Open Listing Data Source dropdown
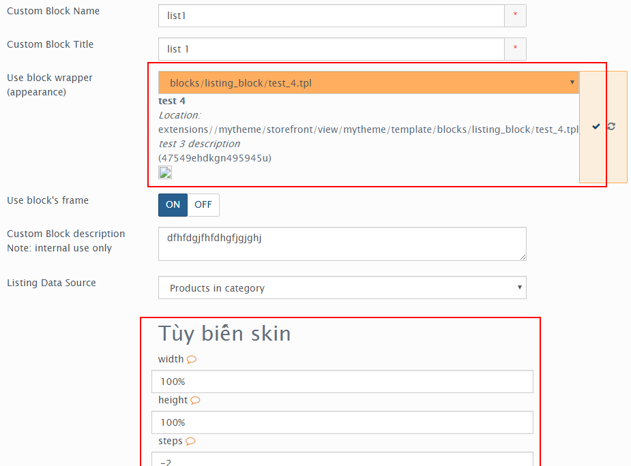 (x=342, y=288)
